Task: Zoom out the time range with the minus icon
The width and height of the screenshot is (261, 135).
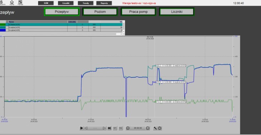Action: [x=148, y=128]
